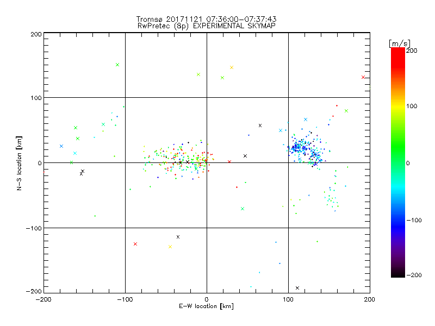Click the x-axis tick label "100"
435x326 pixels.
[x=288, y=299]
